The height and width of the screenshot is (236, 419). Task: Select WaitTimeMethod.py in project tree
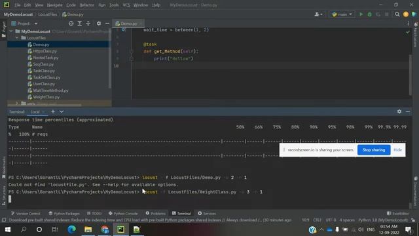pyautogui.click(x=50, y=90)
